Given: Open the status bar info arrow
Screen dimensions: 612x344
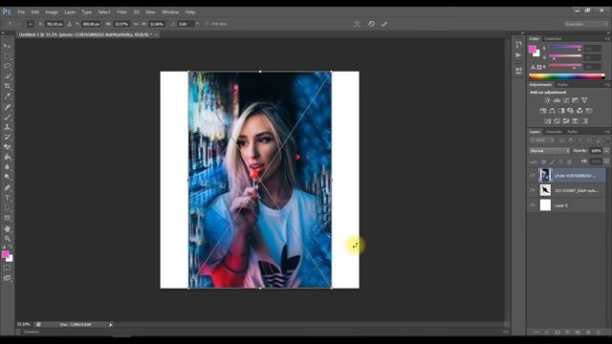Looking at the screenshot, I should (111, 325).
